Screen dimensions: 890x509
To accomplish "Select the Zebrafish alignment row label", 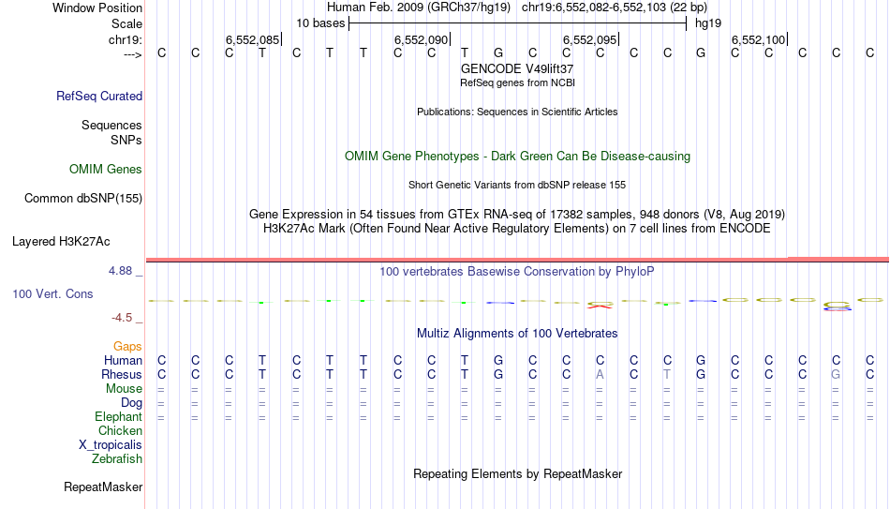I will (117, 459).
